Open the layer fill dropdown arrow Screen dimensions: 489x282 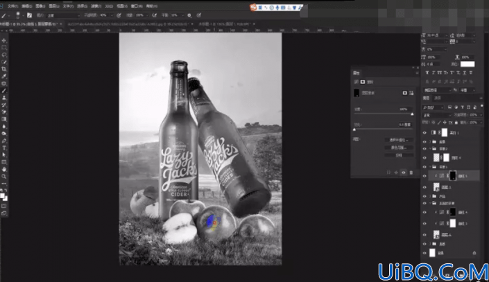coord(480,123)
